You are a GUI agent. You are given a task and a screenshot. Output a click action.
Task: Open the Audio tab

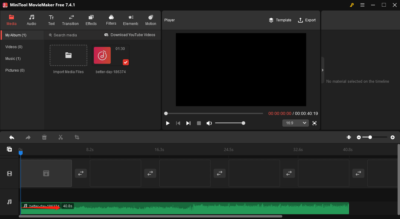(31, 20)
